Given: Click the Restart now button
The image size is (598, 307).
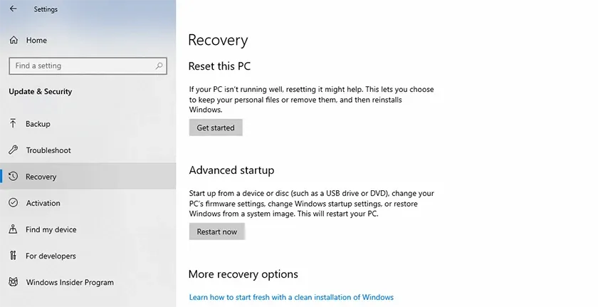Looking at the screenshot, I should point(217,231).
